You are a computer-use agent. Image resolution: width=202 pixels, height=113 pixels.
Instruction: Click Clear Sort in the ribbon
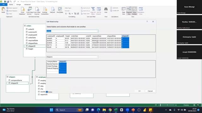coord(85,13)
